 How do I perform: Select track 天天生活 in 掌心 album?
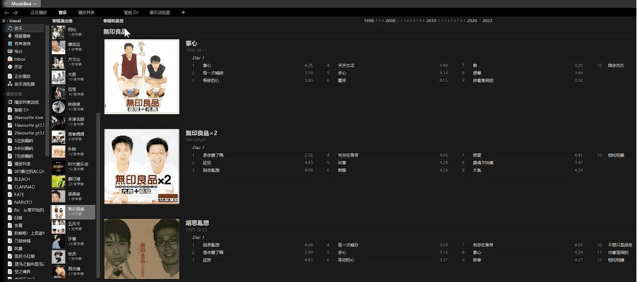(346, 66)
